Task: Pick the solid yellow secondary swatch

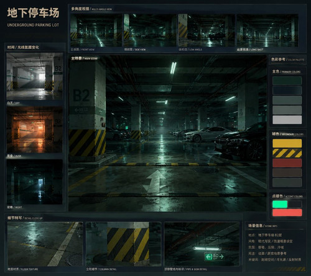Action: coord(287,143)
